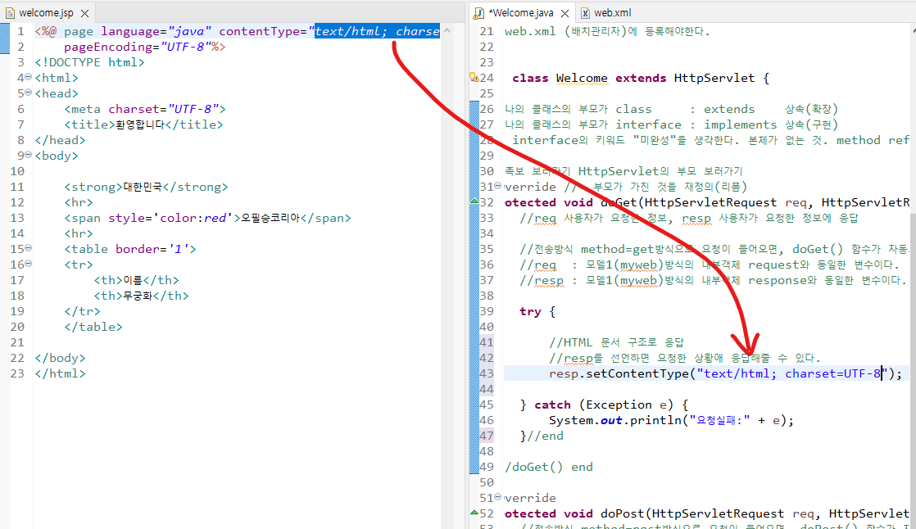Image resolution: width=916 pixels, height=529 pixels.
Task: Click the <th>이름</th> line
Action: coord(136,280)
